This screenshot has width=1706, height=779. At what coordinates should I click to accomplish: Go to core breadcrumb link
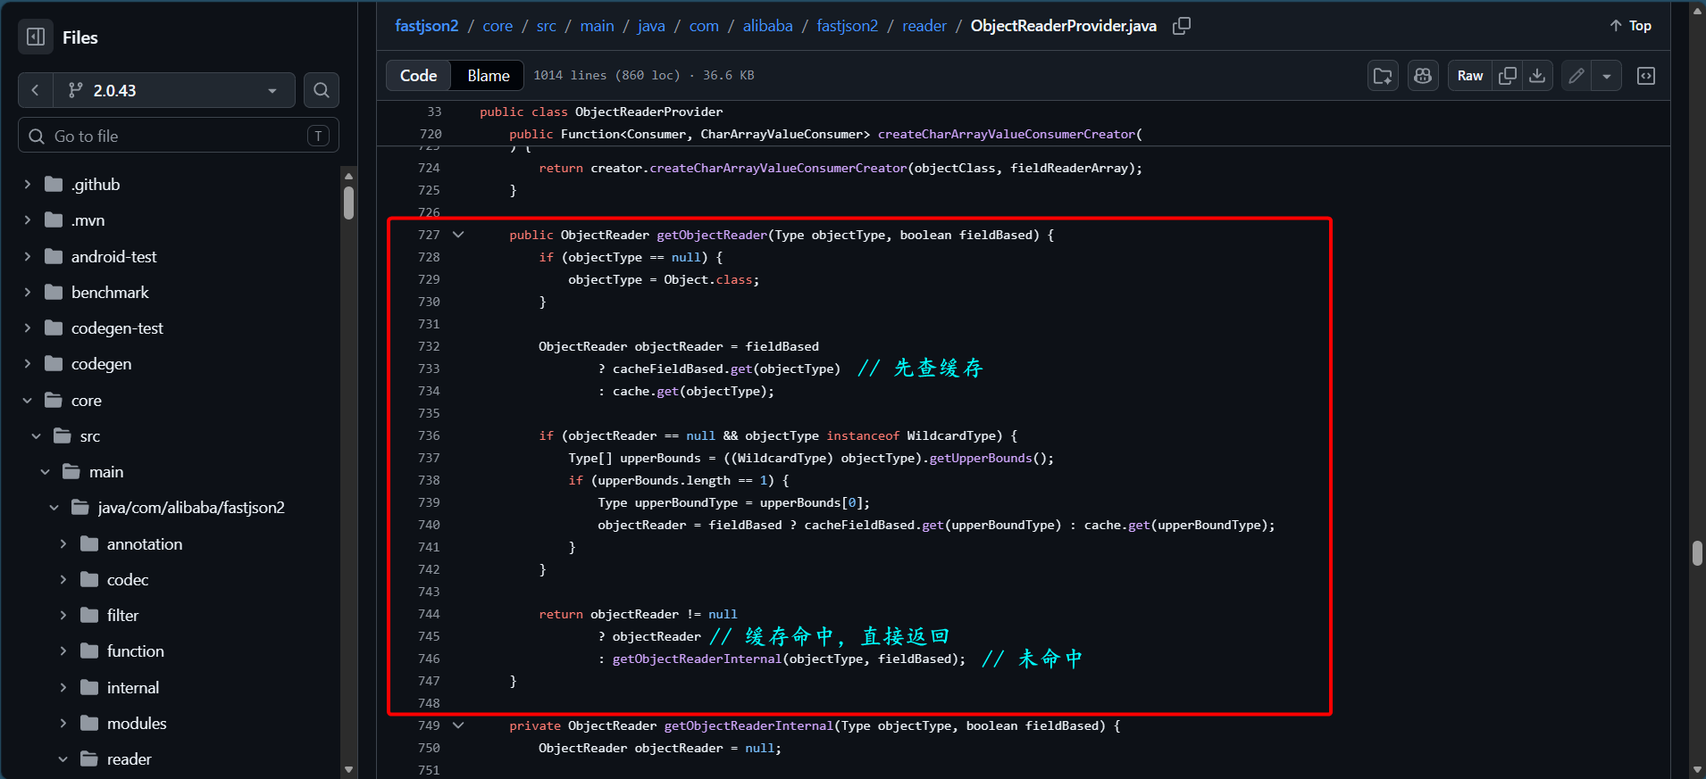(498, 26)
